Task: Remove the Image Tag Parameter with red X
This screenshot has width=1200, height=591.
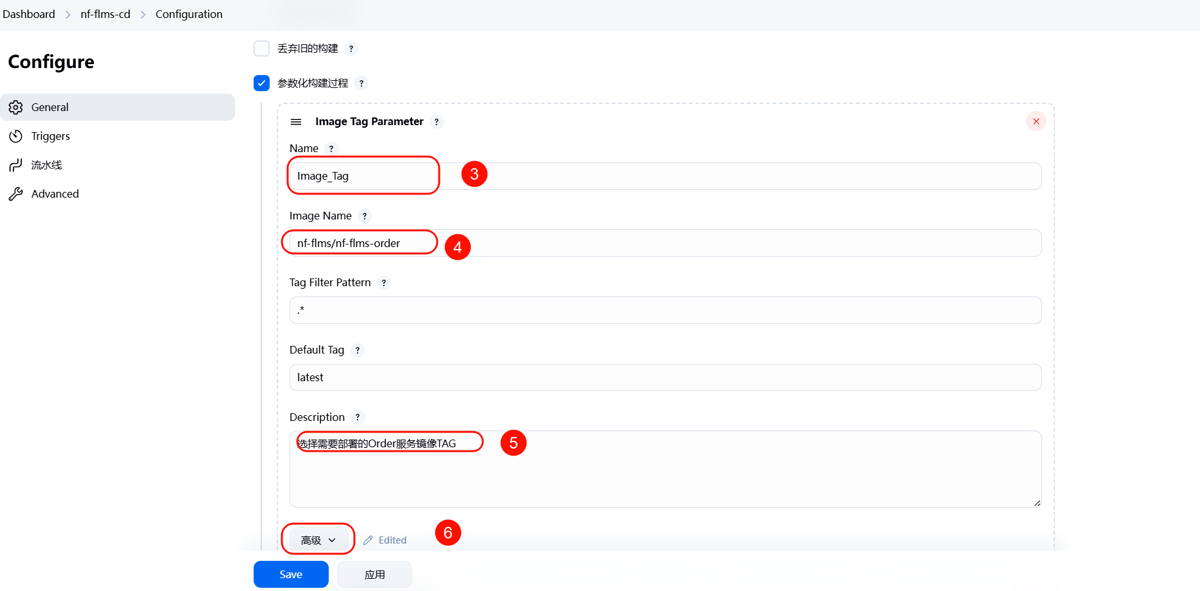Action: pyautogui.click(x=1036, y=121)
